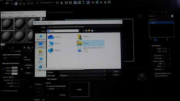Open the Modes menu in Material Editor
Image resolution: width=180 pixels, height=101 pixels.
[x=4, y=16]
